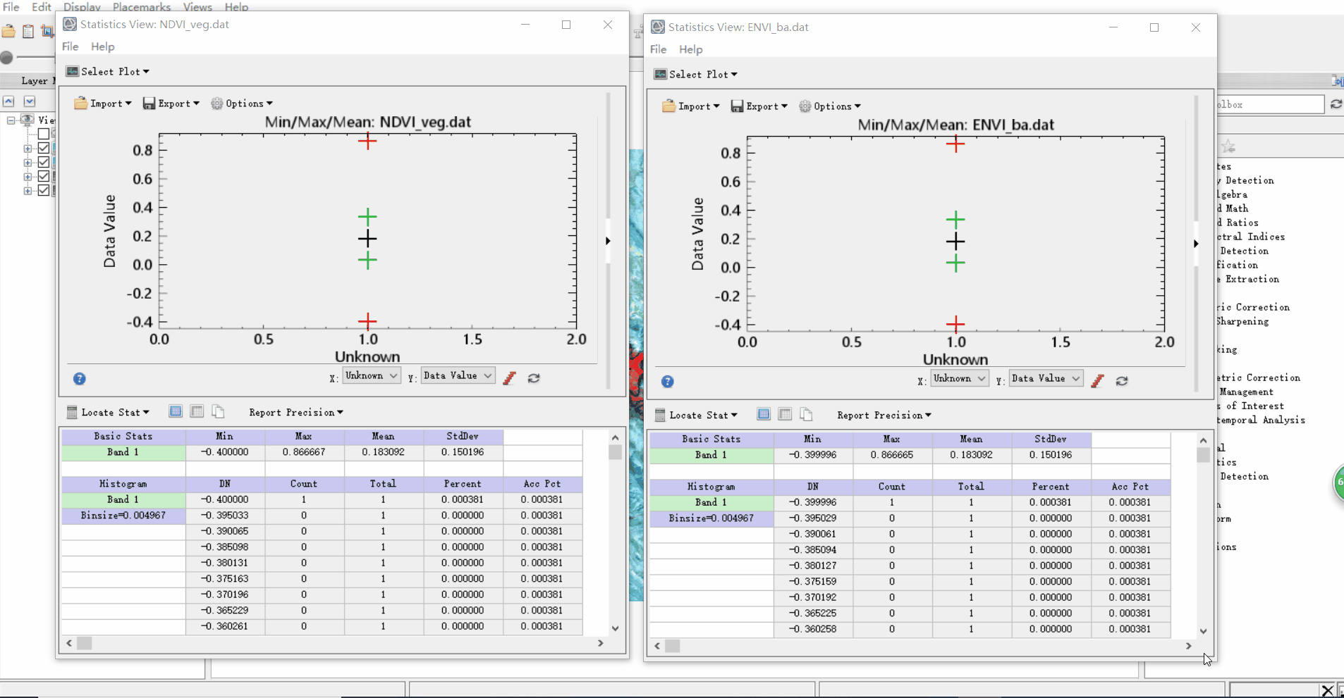Click red reset-range icon in NDVI_veg plot
The height and width of the screenshot is (698, 1344).
[x=510, y=378]
